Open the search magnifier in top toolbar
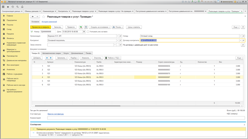 (17, 7)
